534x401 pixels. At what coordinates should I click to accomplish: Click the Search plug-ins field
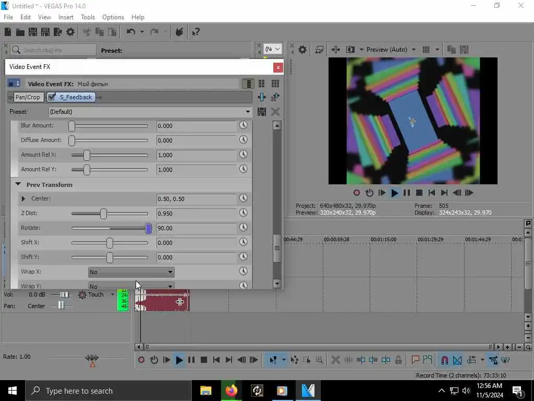click(54, 50)
